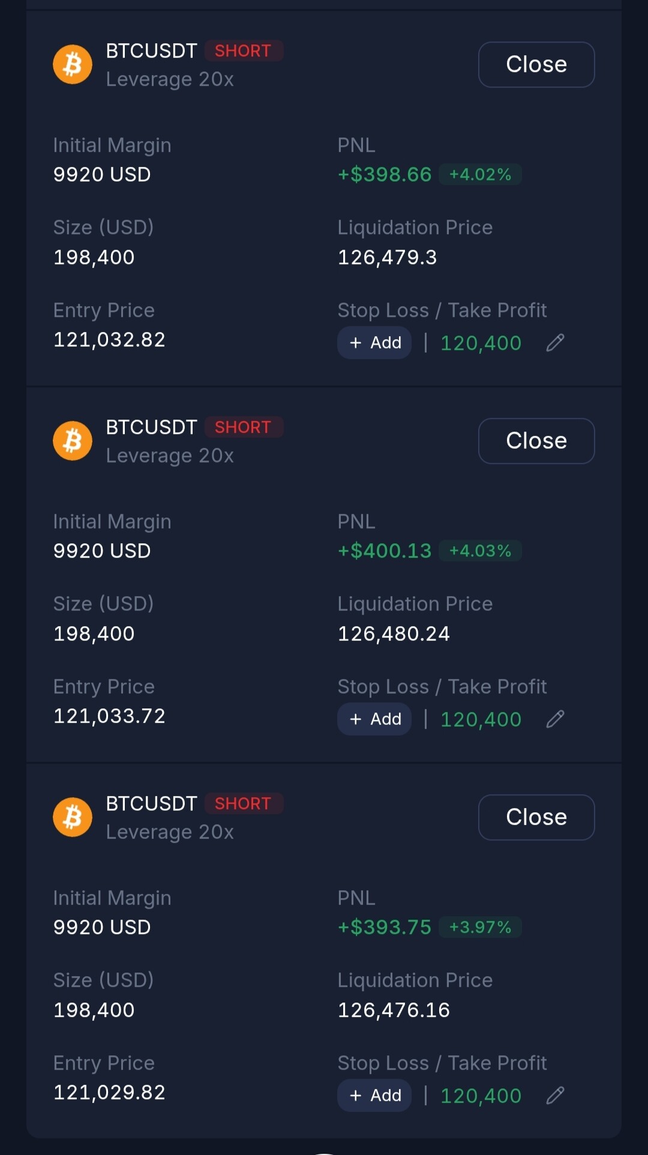
Task: Tap the +4.03% PNL percentage badge
Action: coord(480,551)
